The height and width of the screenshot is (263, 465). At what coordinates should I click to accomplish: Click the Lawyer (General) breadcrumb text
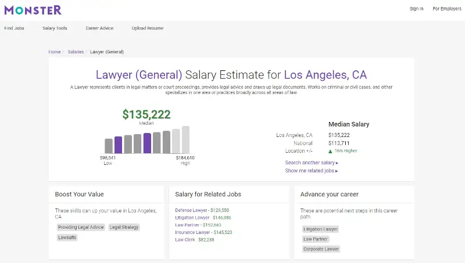(107, 52)
